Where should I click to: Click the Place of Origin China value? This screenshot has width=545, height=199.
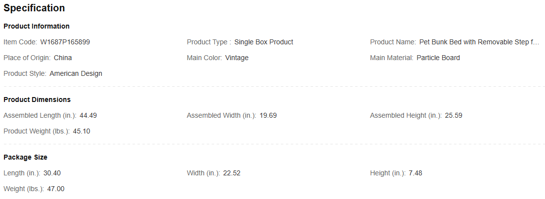[63, 58]
